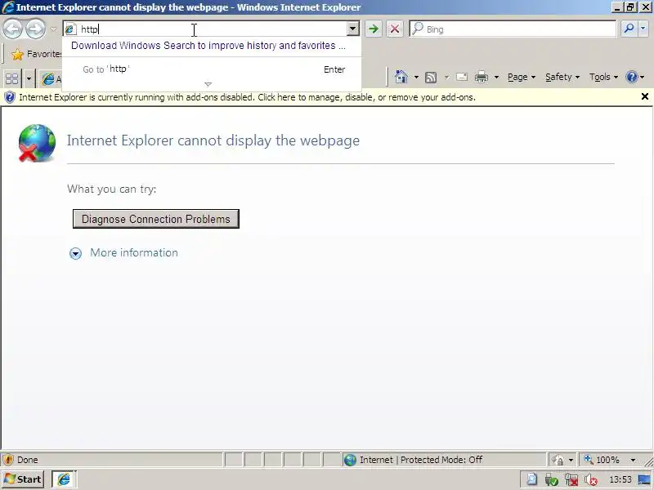Click the tray device with green check icon
The image size is (654, 490).
click(551, 480)
